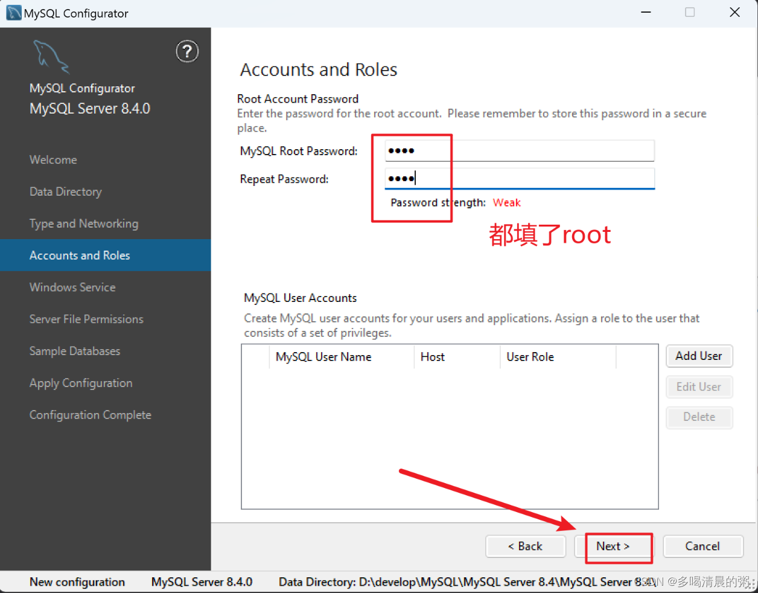Viewport: 758px width, 593px height.
Task: Select Configuration Complete step
Action: tap(91, 415)
